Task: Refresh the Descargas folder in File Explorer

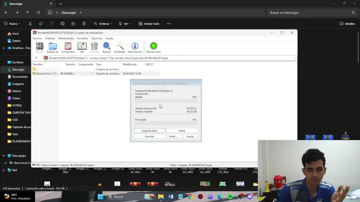Action: [x=38, y=13]
